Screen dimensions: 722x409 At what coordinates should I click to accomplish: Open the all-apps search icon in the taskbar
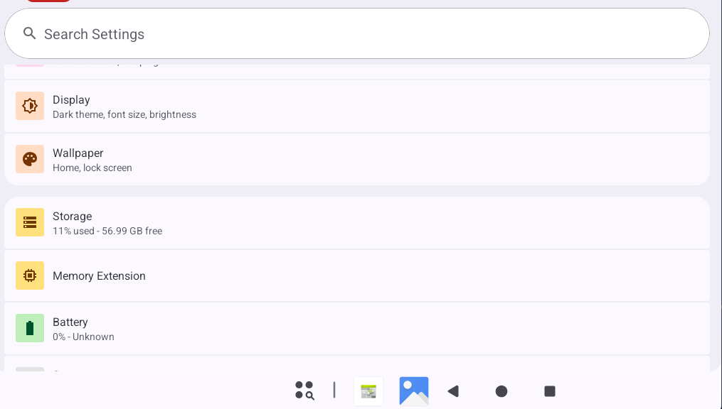coord(304,391)
